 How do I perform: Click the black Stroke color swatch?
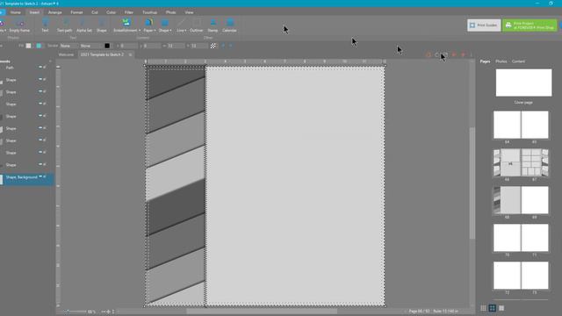(107, 46)
